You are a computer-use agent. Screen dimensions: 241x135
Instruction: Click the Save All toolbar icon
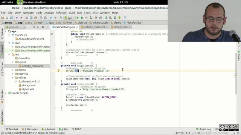7,18
